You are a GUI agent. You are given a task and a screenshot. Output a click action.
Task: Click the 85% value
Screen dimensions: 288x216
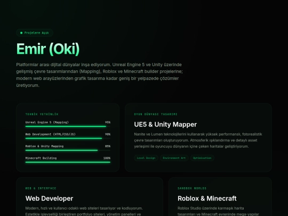click(x=108, y=146)
